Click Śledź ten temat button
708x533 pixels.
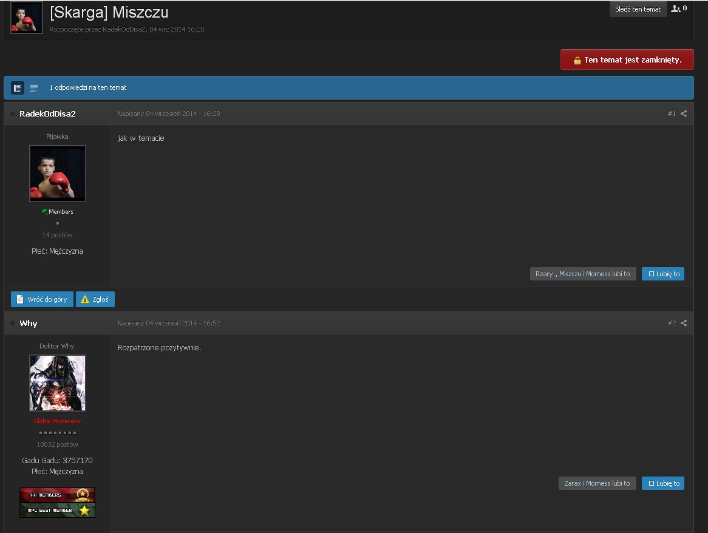[638, 9]
